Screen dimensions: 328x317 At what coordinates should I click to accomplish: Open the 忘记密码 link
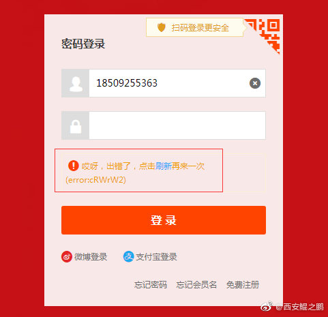click(x=151, y=285)
